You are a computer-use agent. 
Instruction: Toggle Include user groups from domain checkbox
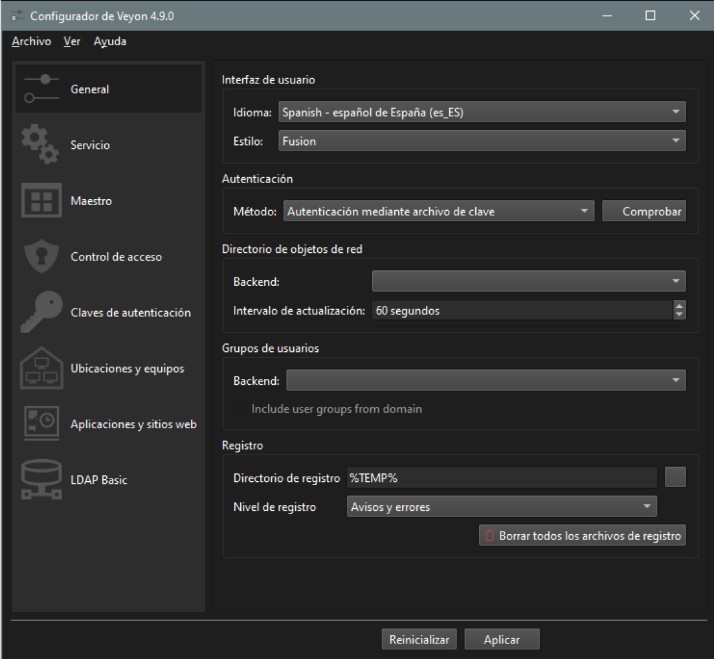pyautogui.click(x=240, y=409)
